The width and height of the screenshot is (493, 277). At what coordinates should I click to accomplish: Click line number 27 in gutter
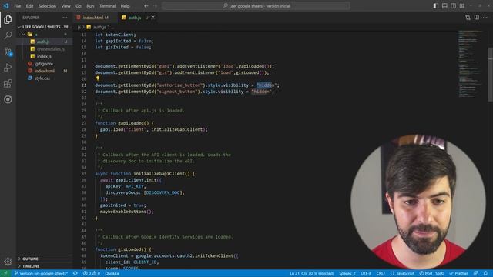(x=84, y=123)
